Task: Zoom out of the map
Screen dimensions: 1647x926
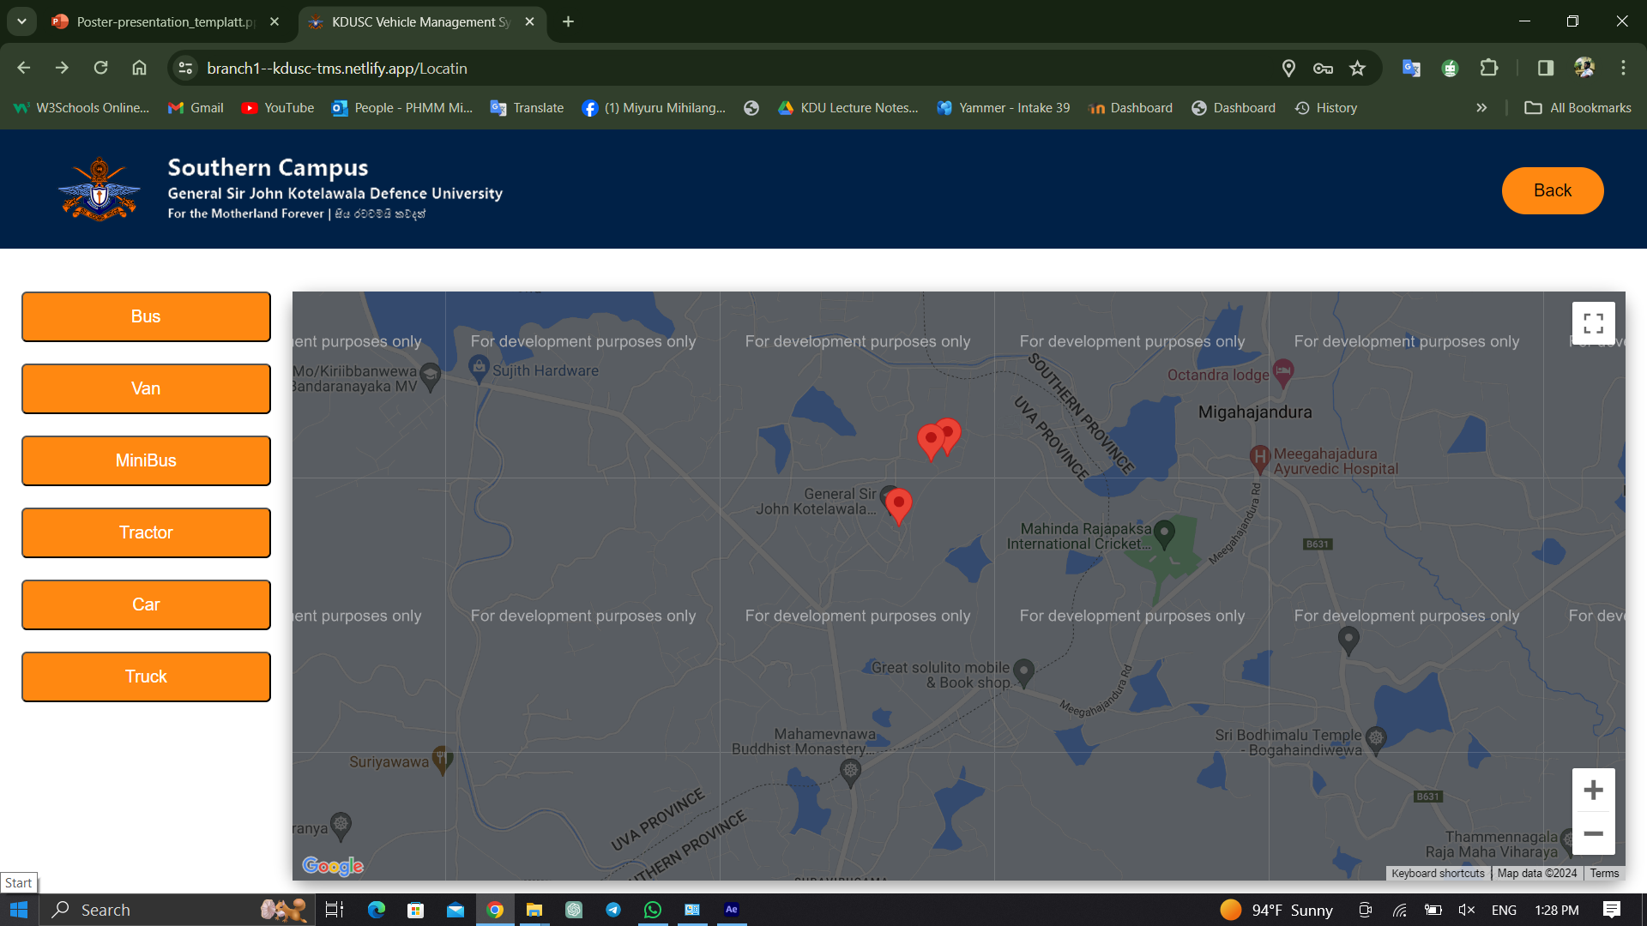Action: pos(1593,833)
